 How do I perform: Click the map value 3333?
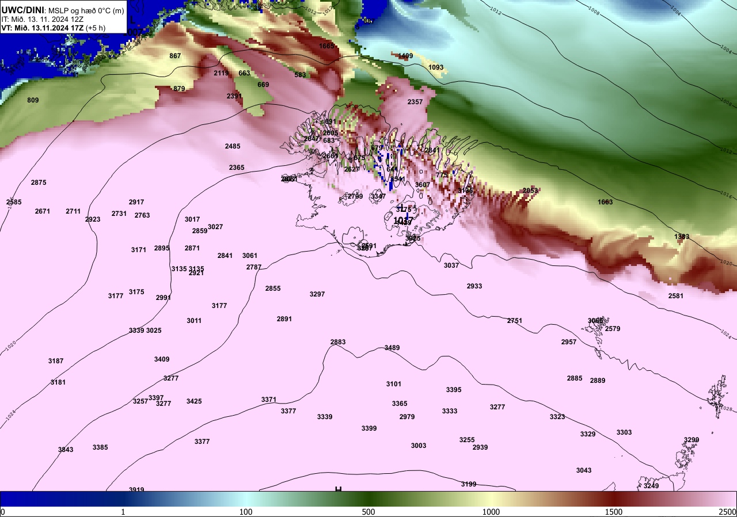450,411
